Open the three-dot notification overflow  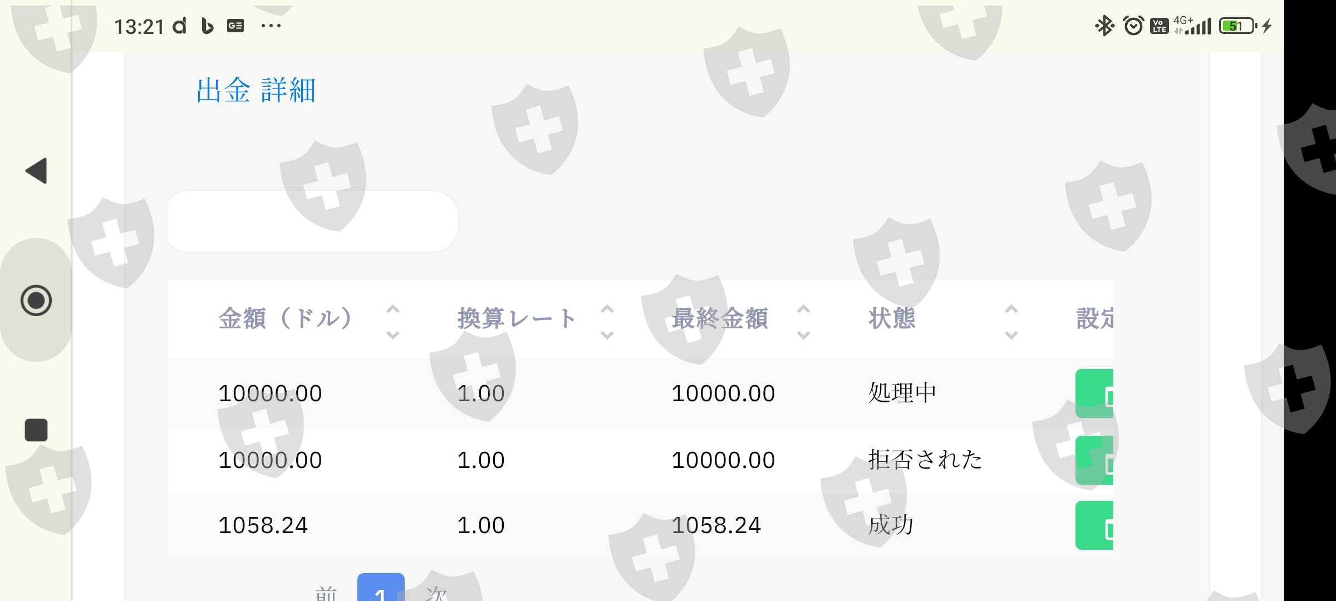click(x=271, y=26)
